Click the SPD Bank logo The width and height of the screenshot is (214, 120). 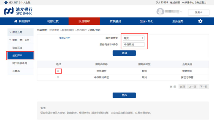coord(18,12)
